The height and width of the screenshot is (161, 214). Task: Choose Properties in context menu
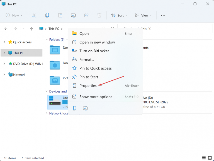[106, 86]
